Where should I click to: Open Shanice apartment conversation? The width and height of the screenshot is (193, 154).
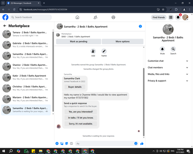26,67
